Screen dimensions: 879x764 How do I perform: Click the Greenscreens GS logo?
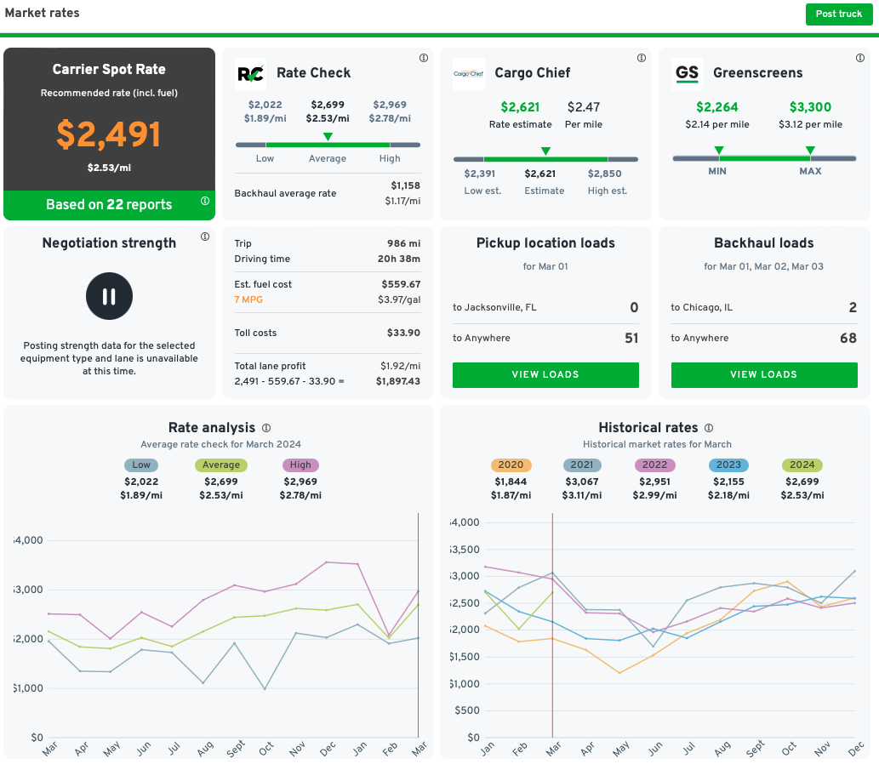point(687,73)
